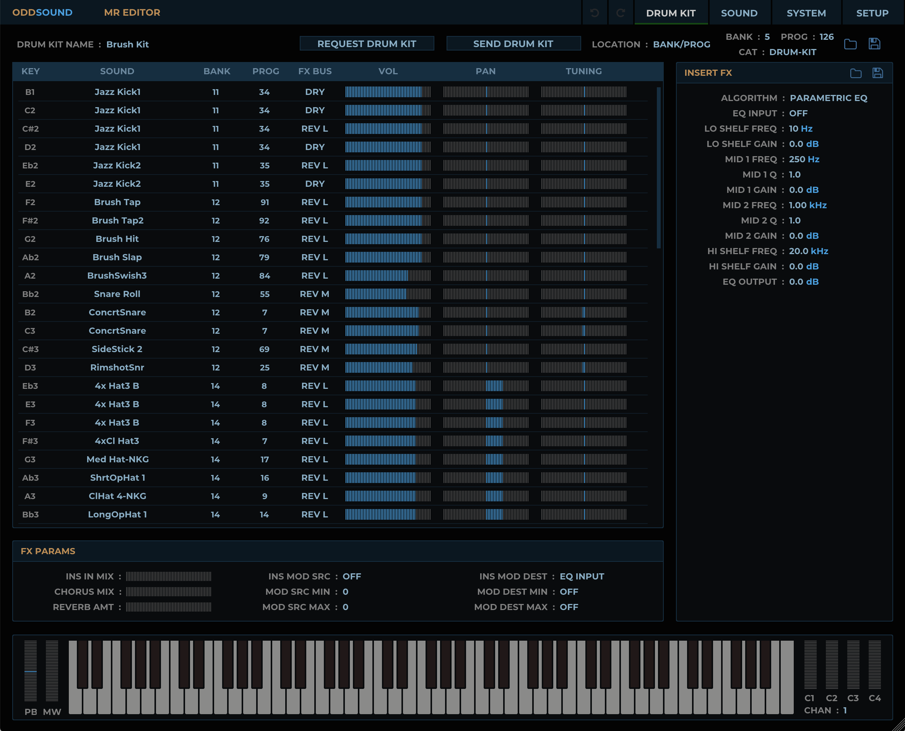
Task: Click REQUEST DRUM KIT button
Action: 367,44
